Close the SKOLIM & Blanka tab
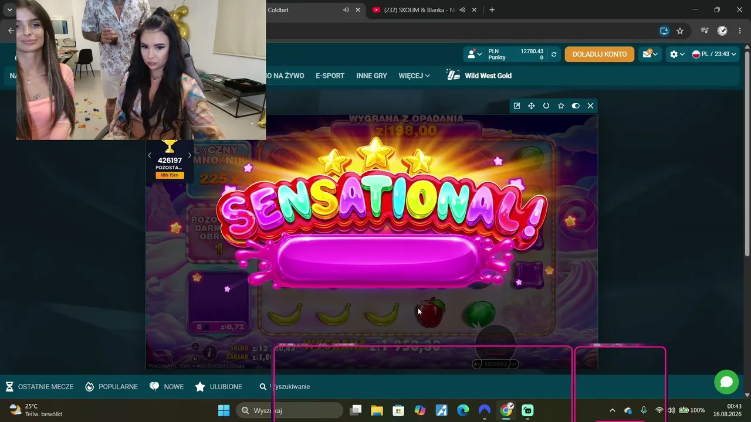Viewport: 751px width, 422px height. tap(474, 10)
